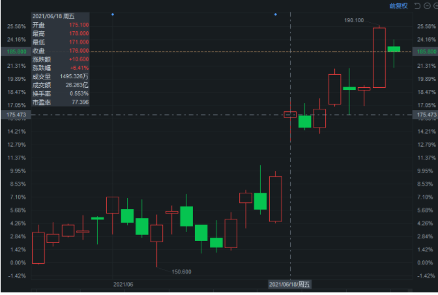Click the 涨跌幅 +6.41% row in tooltip

click(x=60, y=67)
